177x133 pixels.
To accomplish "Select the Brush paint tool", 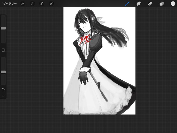I will click(127, 4).
